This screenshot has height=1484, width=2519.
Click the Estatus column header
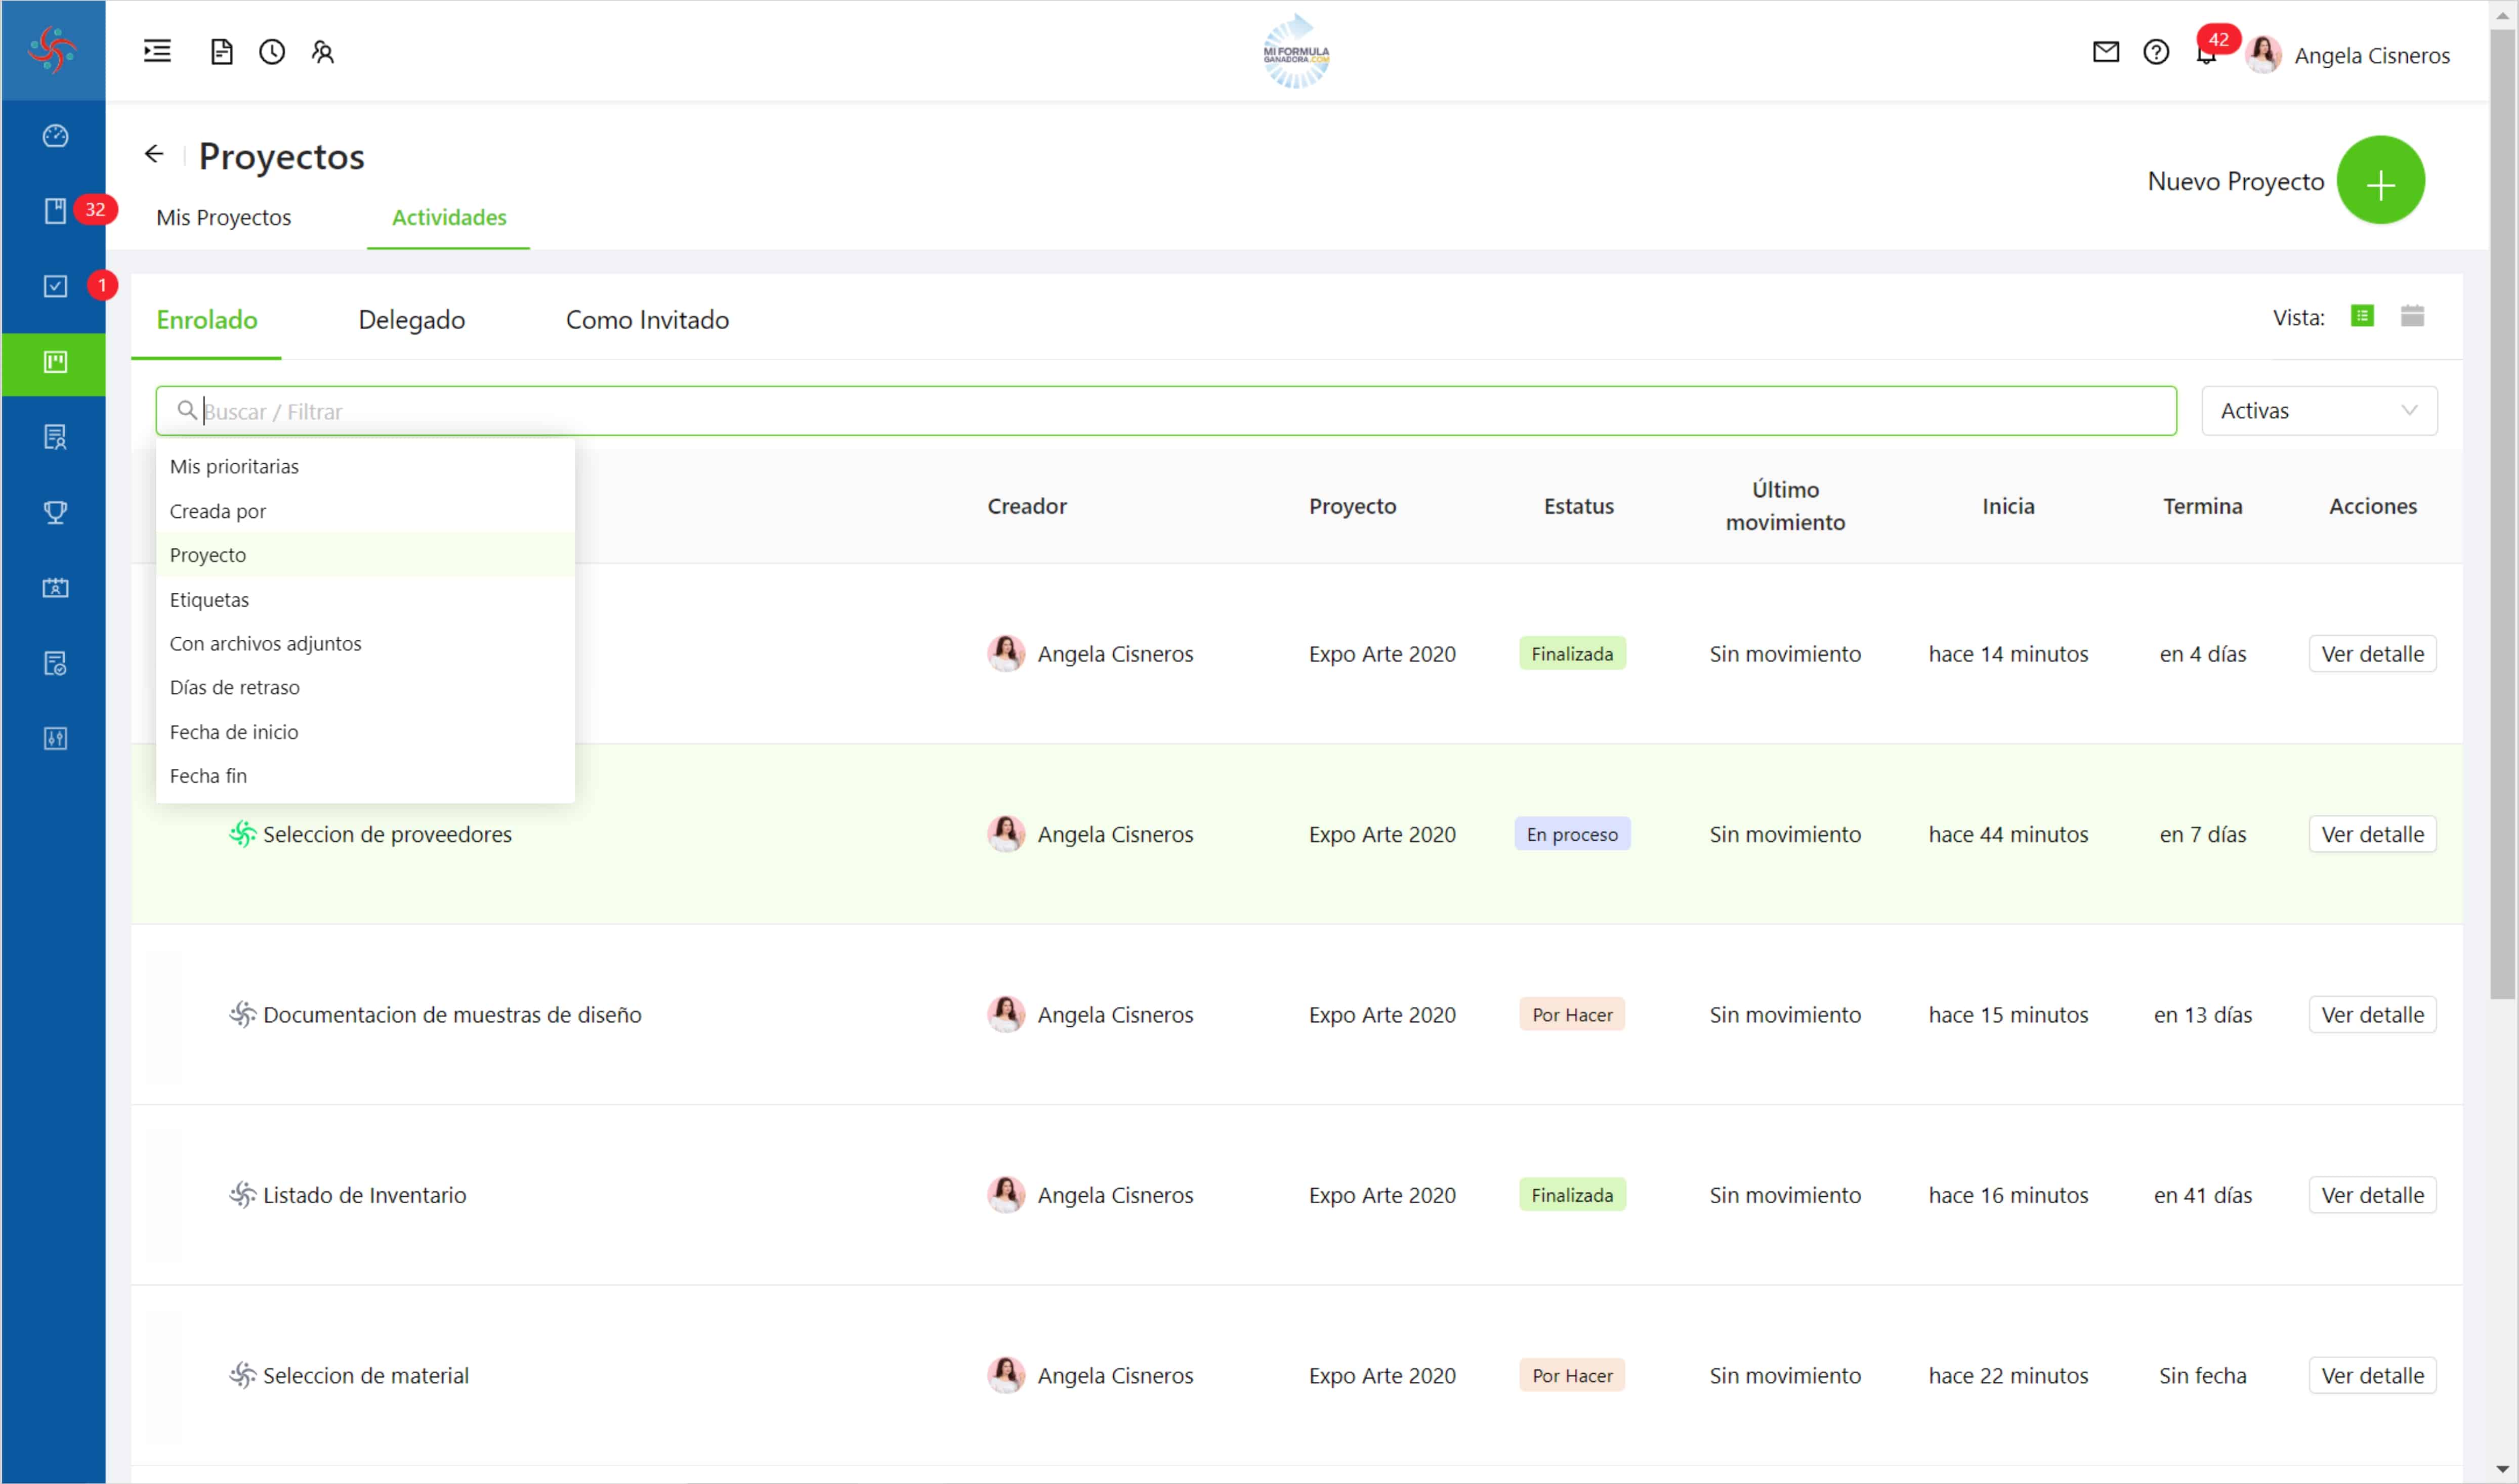pyautogui.click(x=1578, y=506)
